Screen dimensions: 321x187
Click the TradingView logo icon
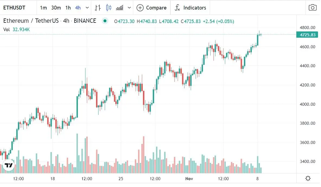pos(8,165)
